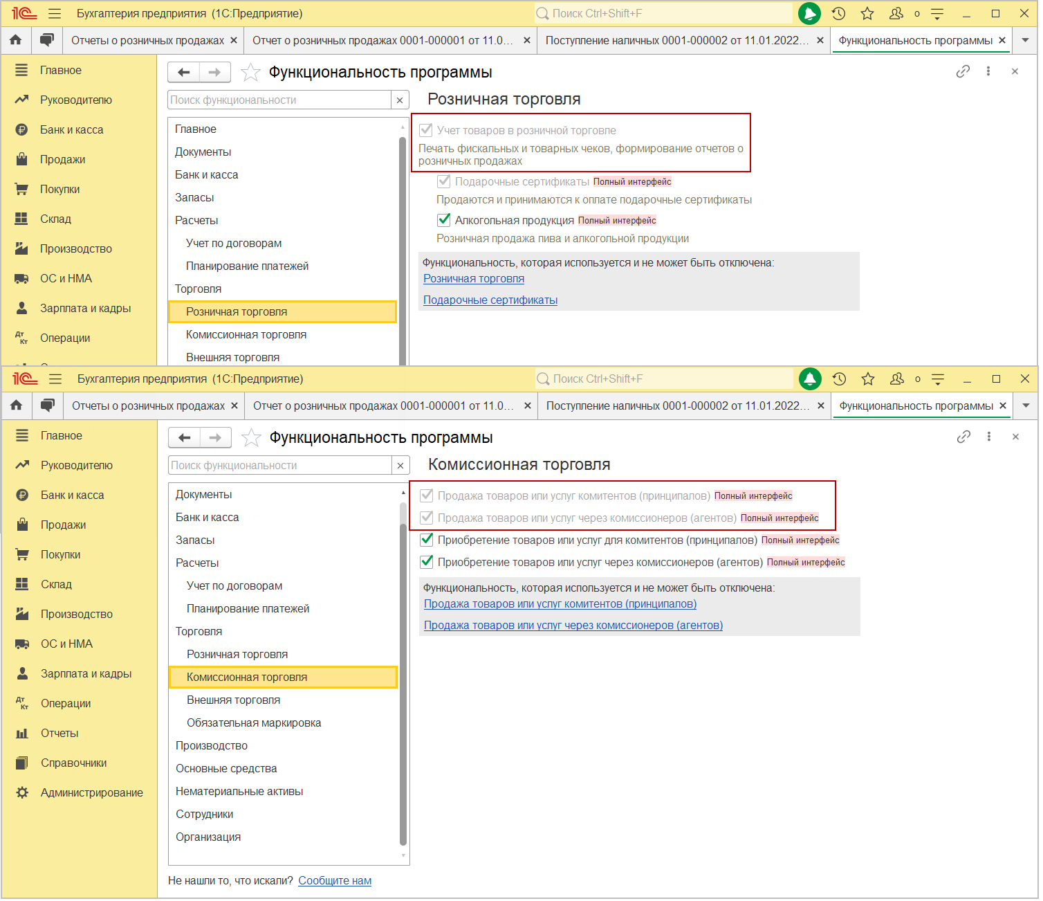Follow the Подарочные сертификаты link in the gray info box

(490, 300)
